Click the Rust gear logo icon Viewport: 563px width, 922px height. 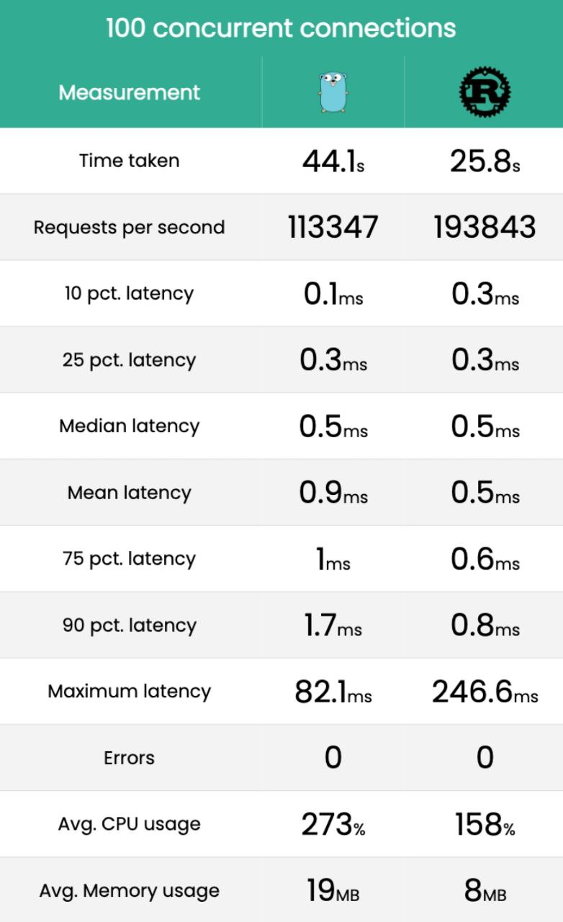pyautogui.click(x=485, y=92)
